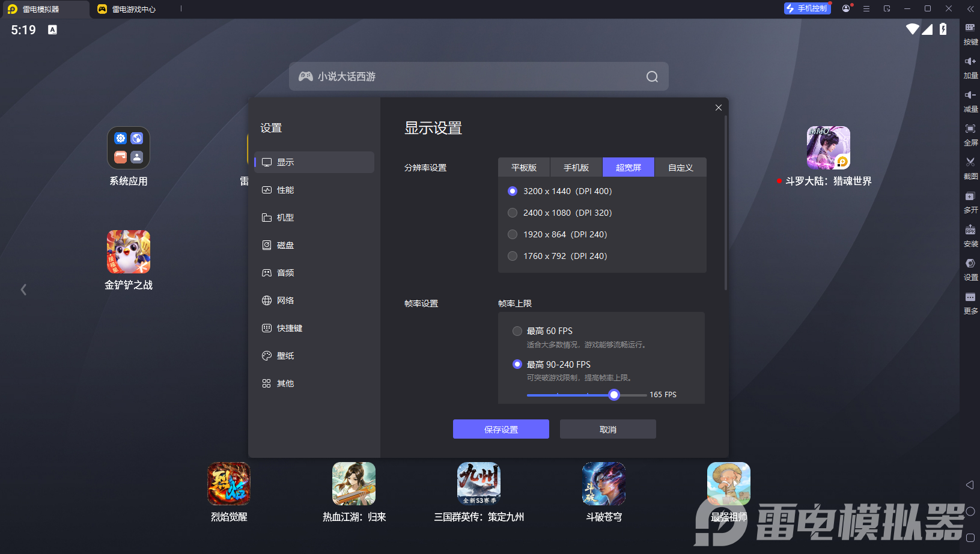
Task: Collapse the right sidebar with double chevron
Action: pyautogui.click(x=970, y=9)
